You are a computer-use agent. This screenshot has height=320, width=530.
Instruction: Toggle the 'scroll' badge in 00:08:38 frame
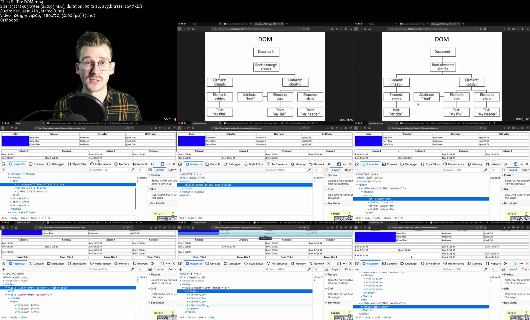[x=25, y=277]
